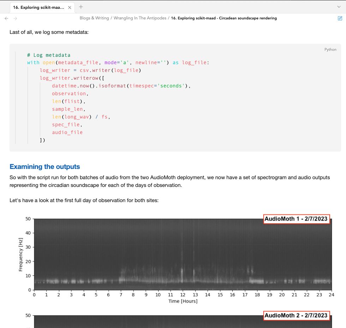Click 'Let's have a look at the first full day' sentence
Image resolution: width=346 pixels, height=328 pixels.
(x=84, y=200)
